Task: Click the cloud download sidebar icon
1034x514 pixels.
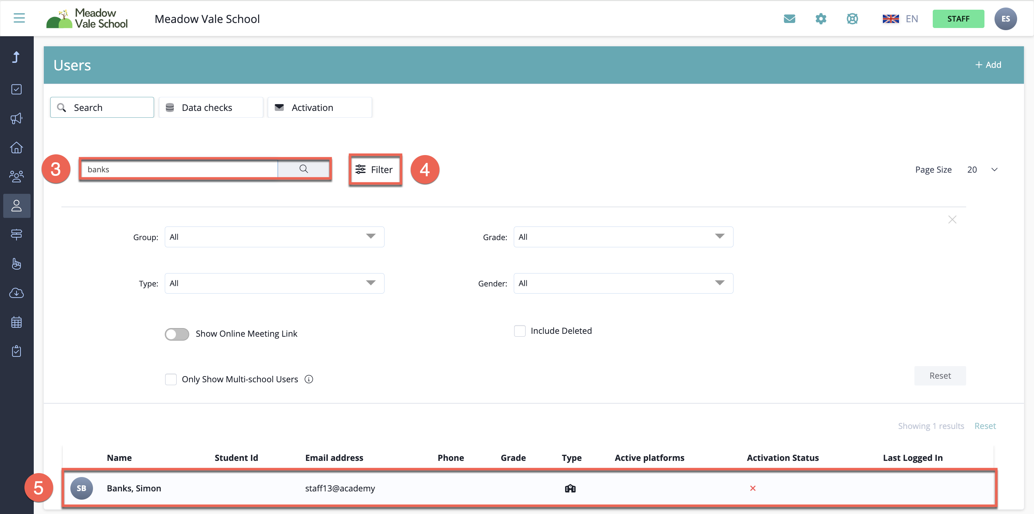Action: [17, 293]
